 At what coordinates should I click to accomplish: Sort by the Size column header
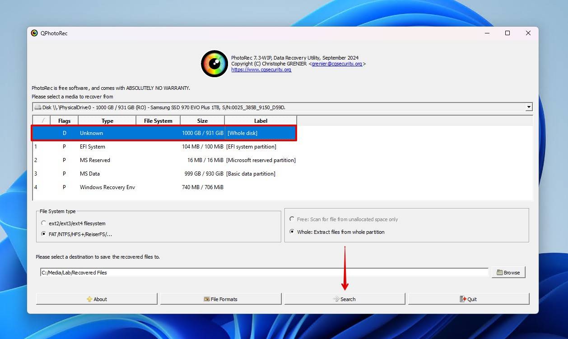202,121
